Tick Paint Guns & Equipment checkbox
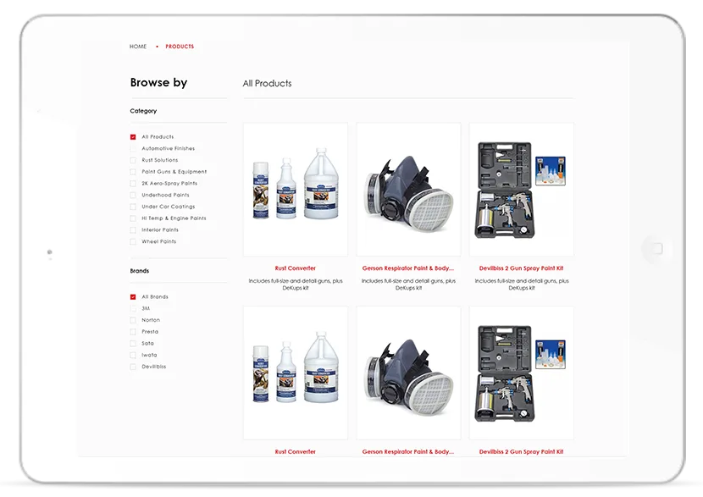 [x=133, y=172]
